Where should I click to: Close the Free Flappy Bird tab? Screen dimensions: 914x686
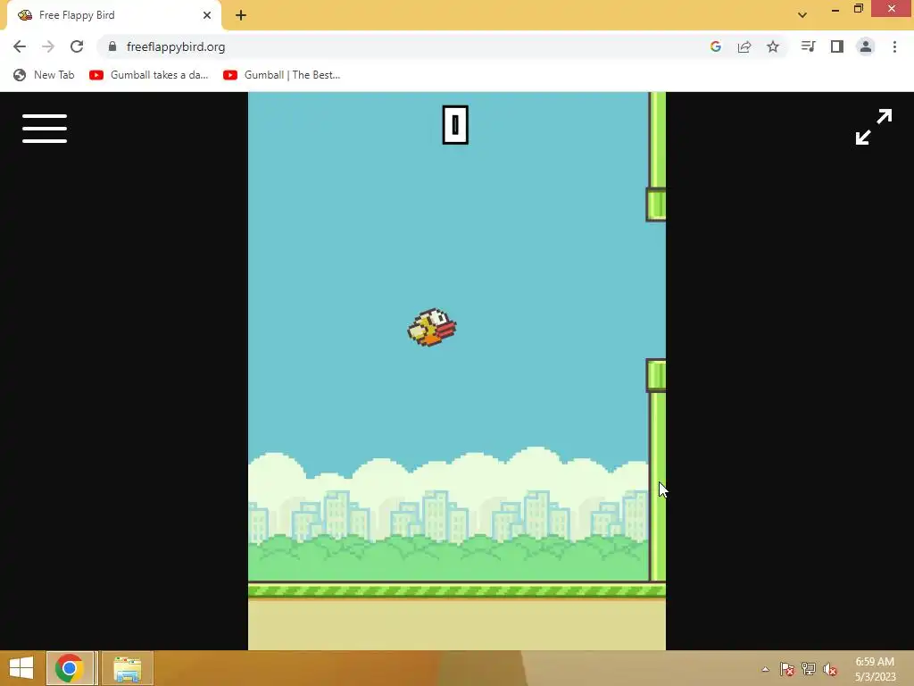207,15
